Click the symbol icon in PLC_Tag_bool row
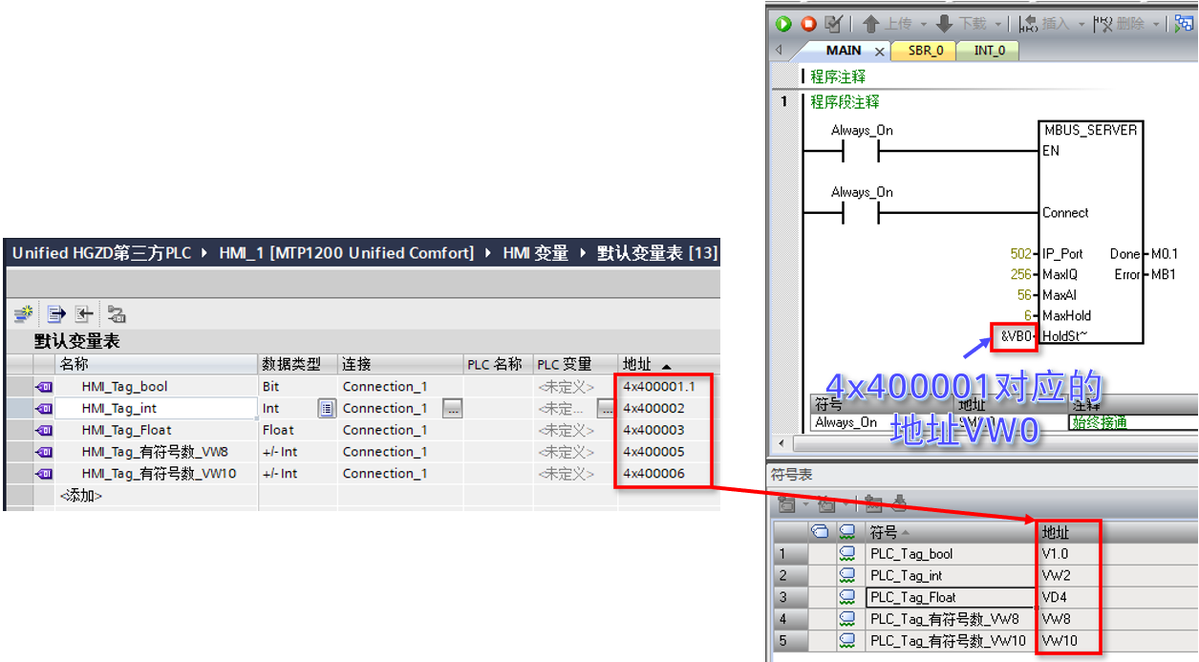This screenshot has height=662, width=1199. pos(846,554)
